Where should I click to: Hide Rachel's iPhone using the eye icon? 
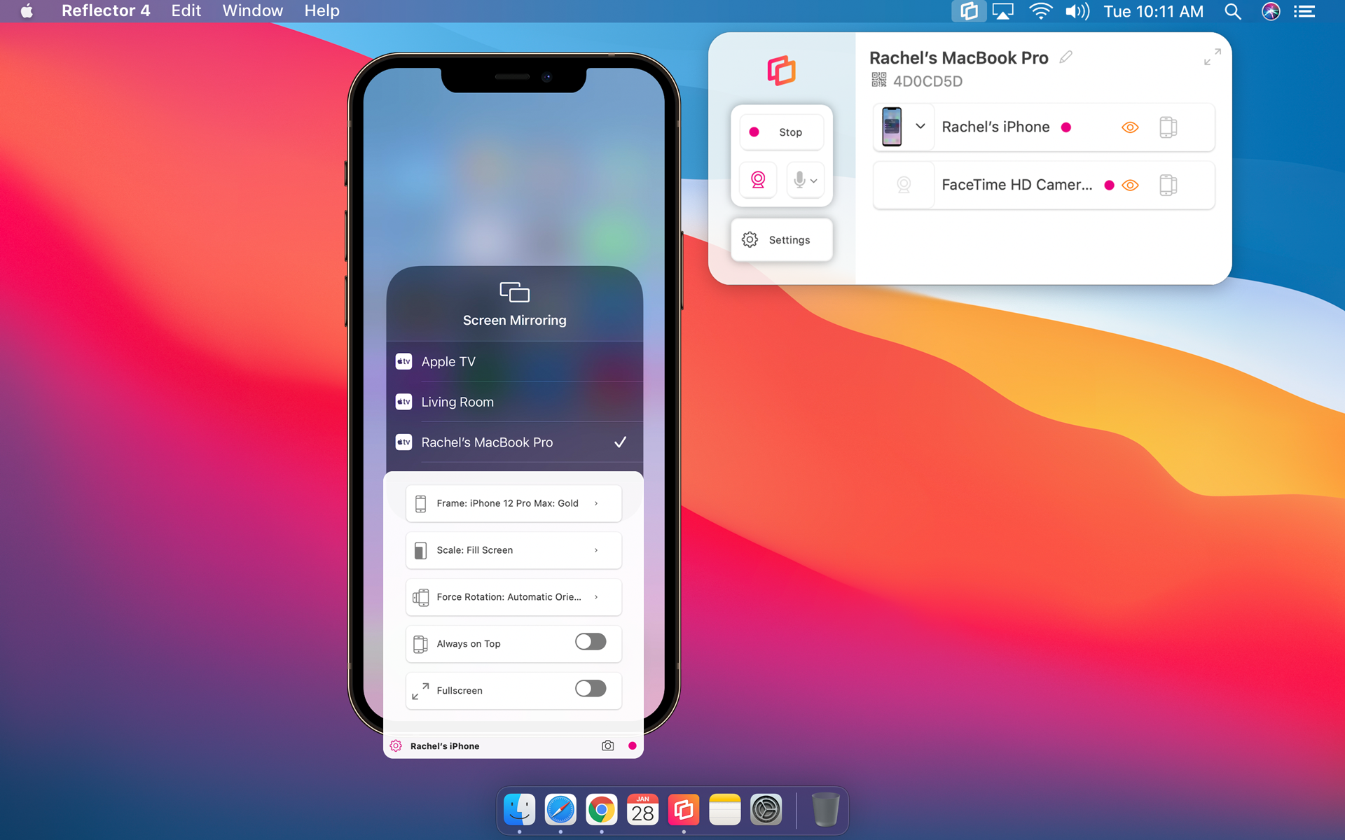(1130, 127)
